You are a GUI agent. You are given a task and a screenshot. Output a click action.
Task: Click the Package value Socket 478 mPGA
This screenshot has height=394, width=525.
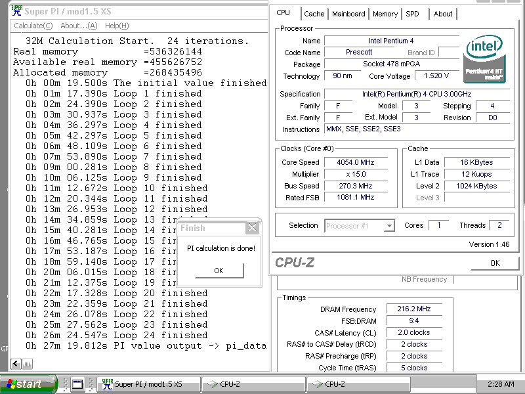pos(391,64)
